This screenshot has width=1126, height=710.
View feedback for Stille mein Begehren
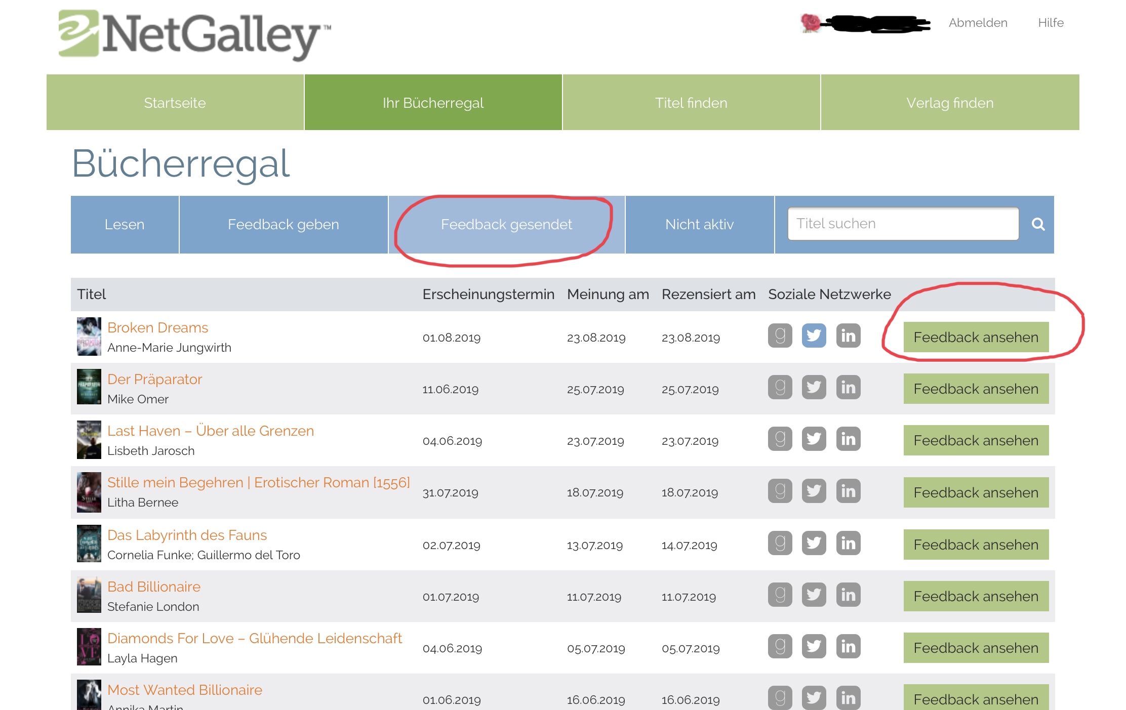click(x=976, y=492)
